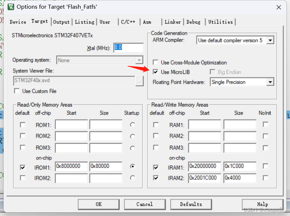Image resolution: width=290 pixels, height=216 pixels.
Task: Open the Utilities tab
Action: 220,22
